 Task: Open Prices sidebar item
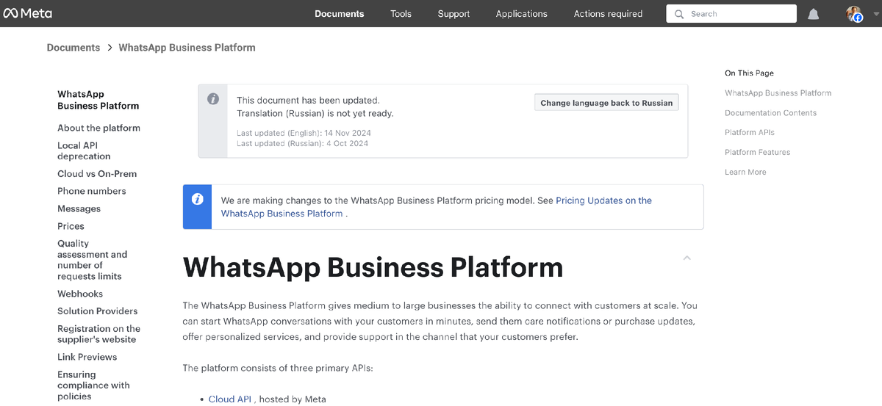pos(71,226)
